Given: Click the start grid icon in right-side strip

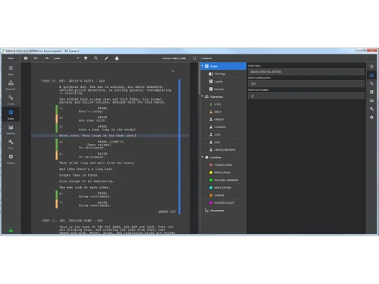Looking at the screenshot, I should pos(371,67).
